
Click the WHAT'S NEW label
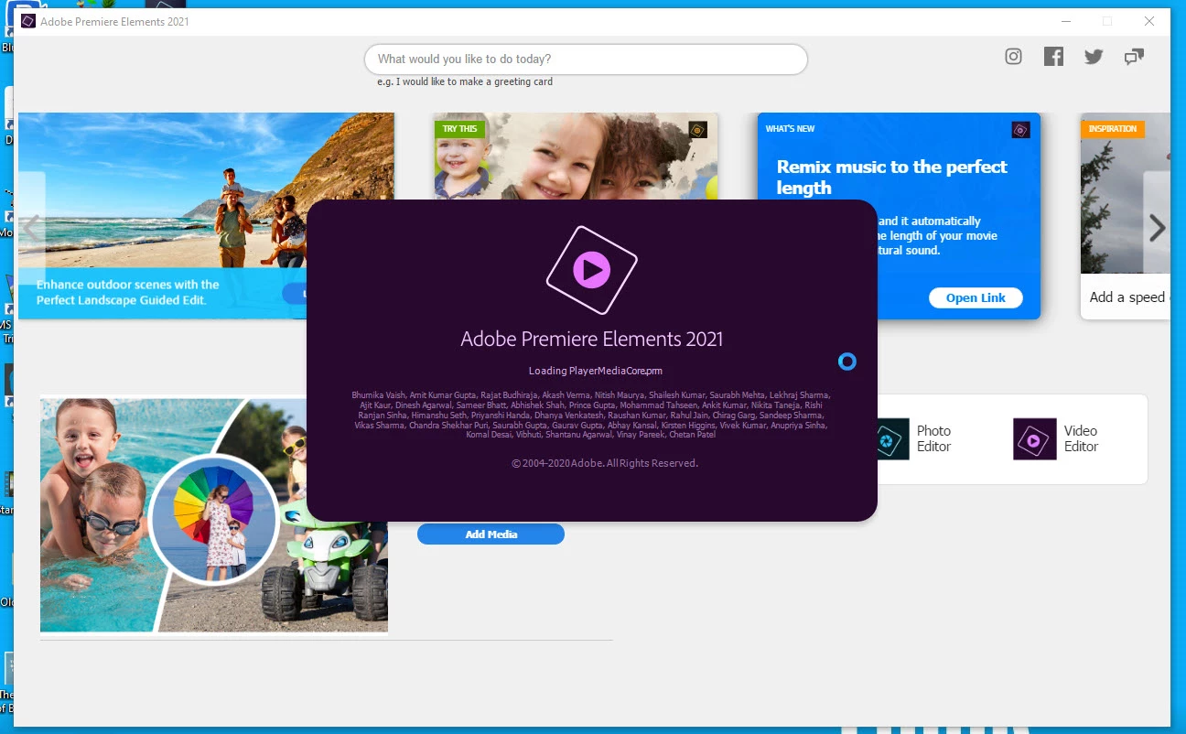[x=790, y=129]
